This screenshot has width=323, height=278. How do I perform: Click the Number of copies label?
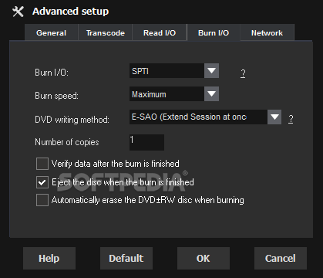coord(67,142)
